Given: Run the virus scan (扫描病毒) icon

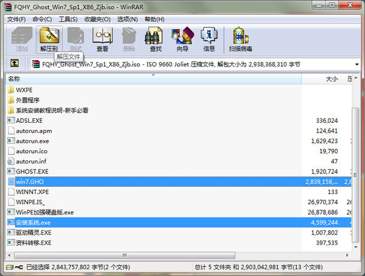Looking at the screenshot, I should pos(240,40).
